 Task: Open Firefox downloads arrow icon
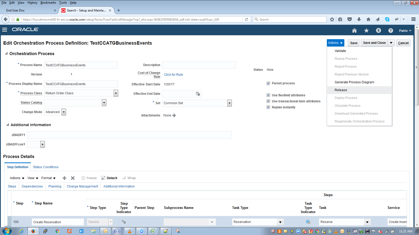point(359,19)
